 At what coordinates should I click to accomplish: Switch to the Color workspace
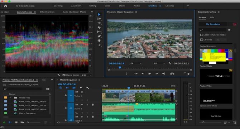pyautogui.click(x=107, y=6)
